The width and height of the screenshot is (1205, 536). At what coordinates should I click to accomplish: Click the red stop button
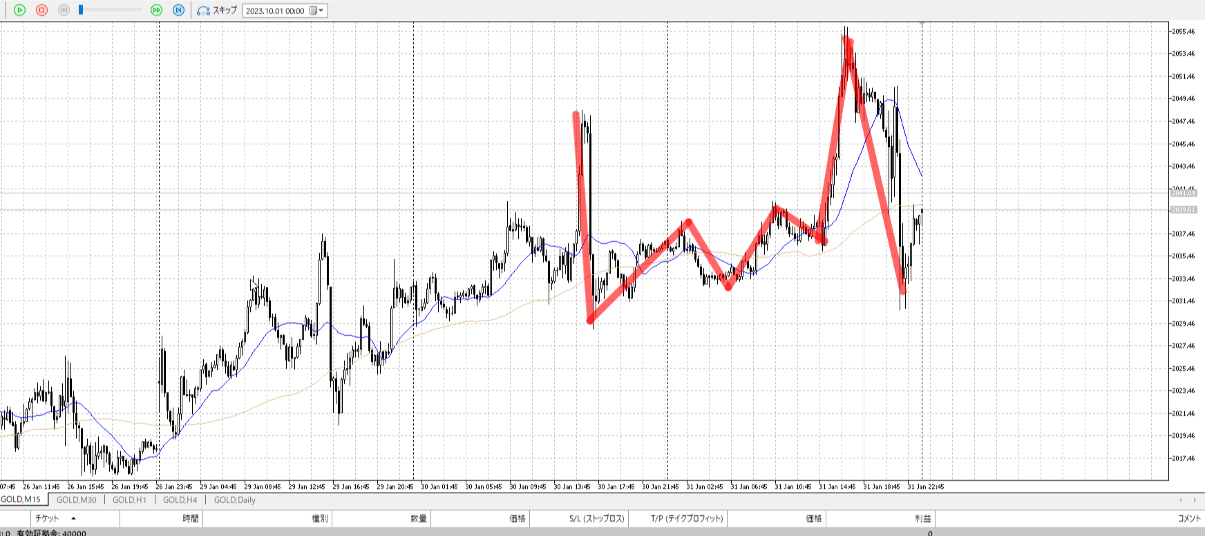(41, 10)
